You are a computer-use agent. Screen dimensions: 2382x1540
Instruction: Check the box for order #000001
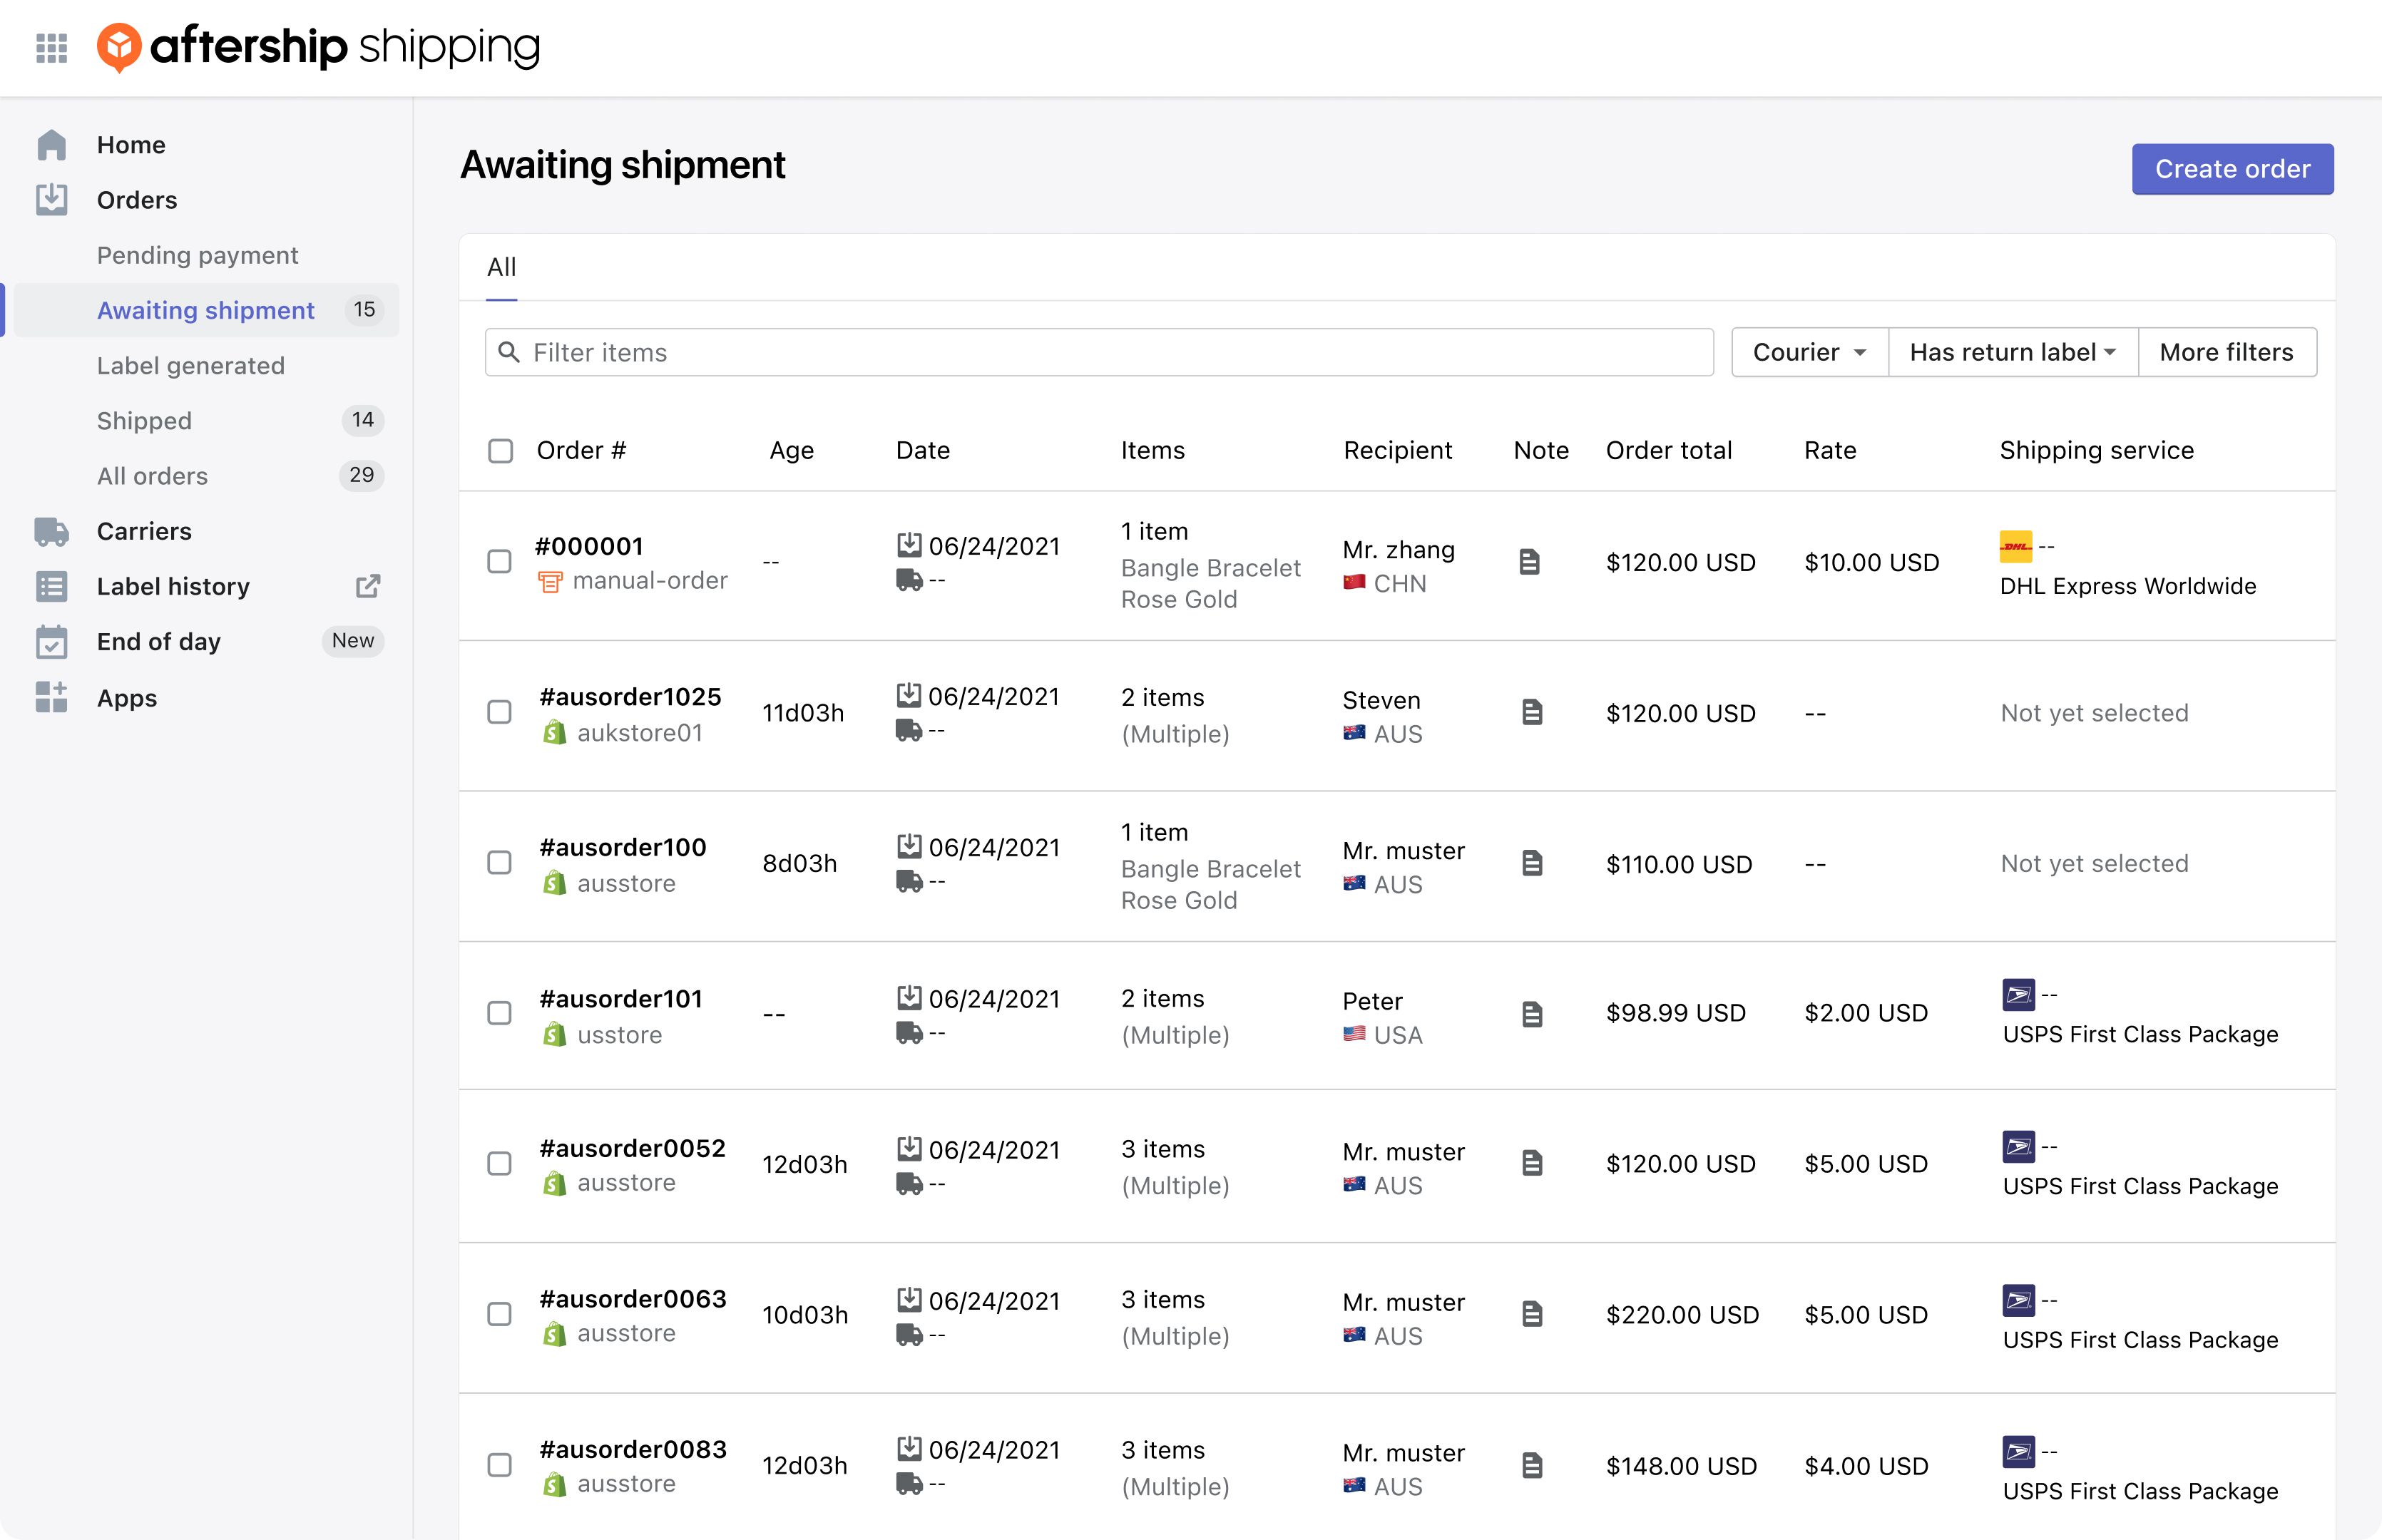[x=499, y=561]
